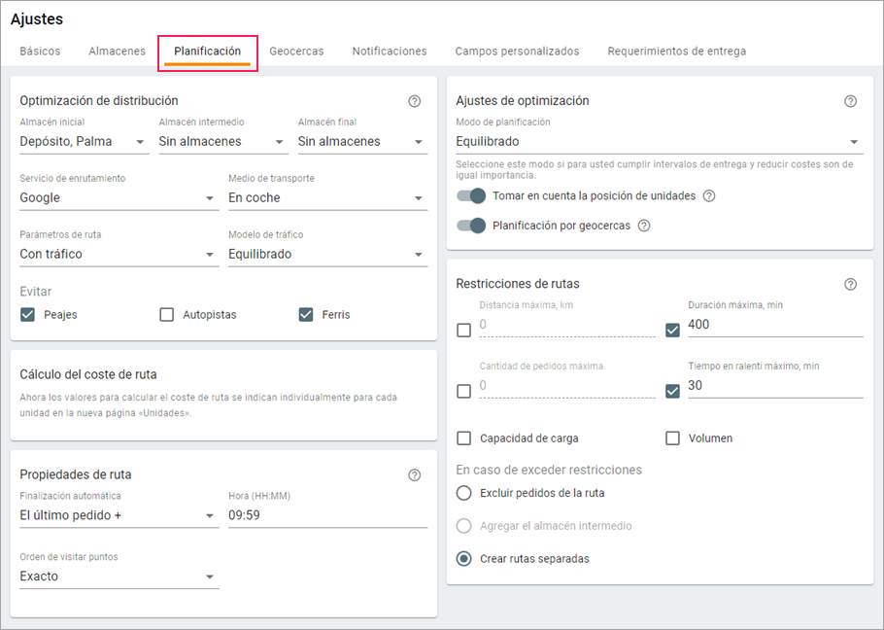Check the Autopistas checkbox
884x630 pixels.
point(167,315)
